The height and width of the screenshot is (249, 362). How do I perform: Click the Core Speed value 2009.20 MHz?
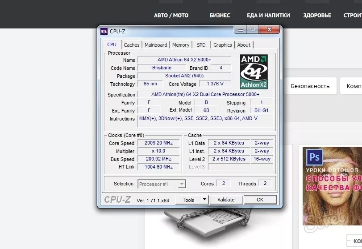(158, 143)
